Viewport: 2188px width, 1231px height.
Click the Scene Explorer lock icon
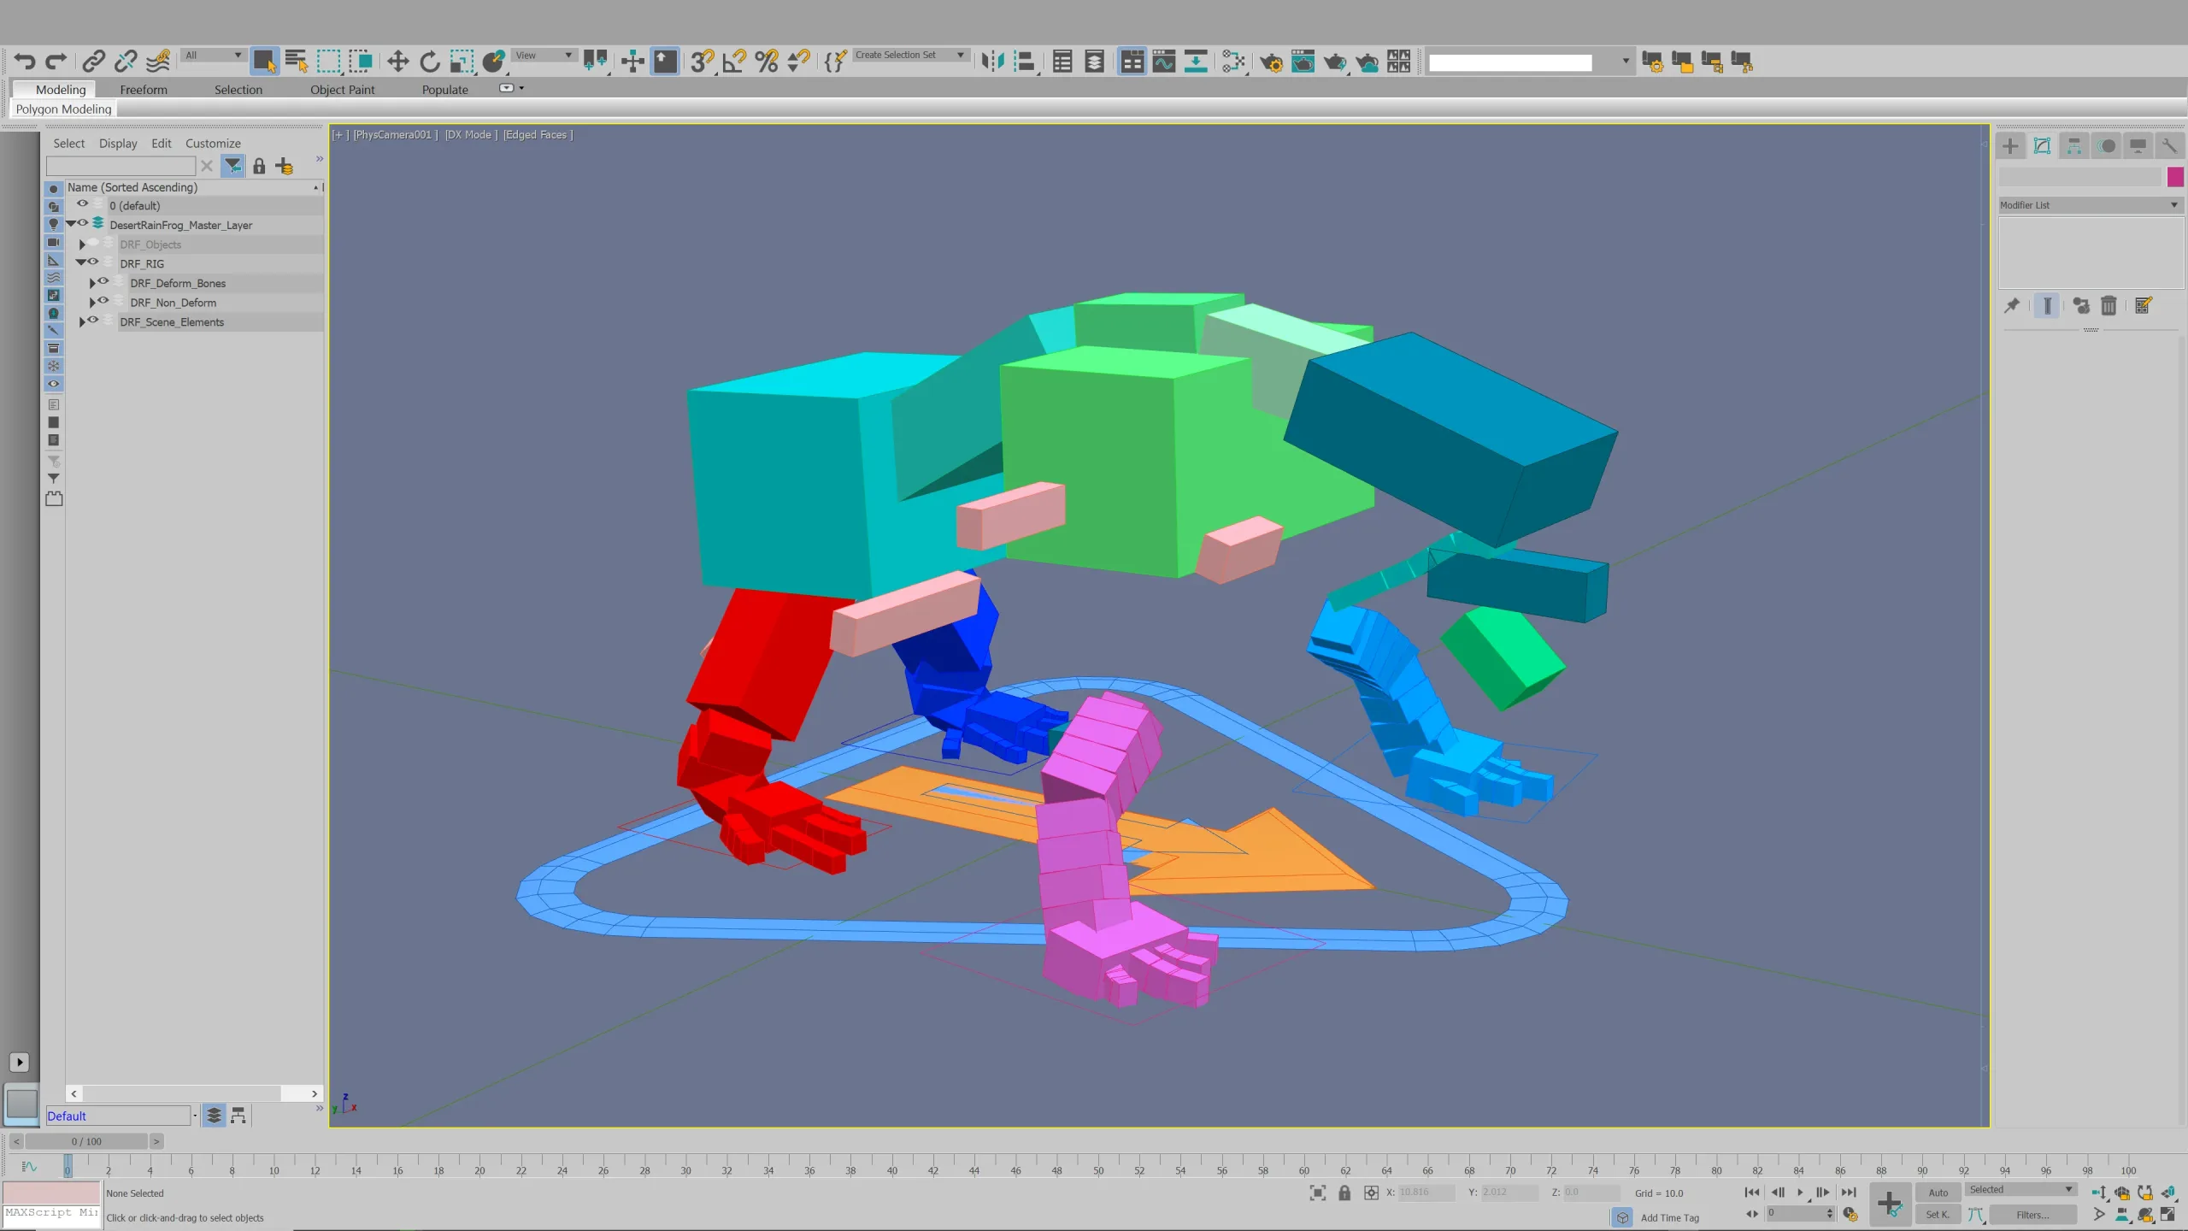pos(259,166)
